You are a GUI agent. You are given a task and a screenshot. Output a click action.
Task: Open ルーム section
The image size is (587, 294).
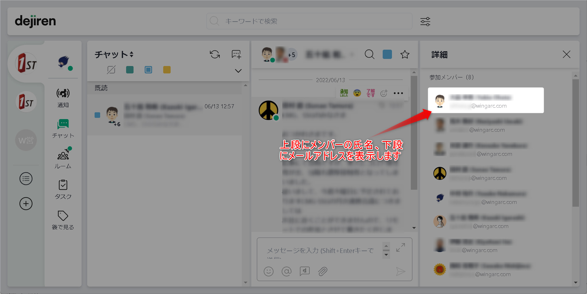tap(63, 159)
